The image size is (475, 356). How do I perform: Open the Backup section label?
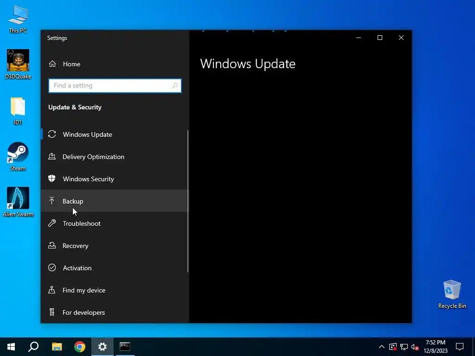click(73, 201)
